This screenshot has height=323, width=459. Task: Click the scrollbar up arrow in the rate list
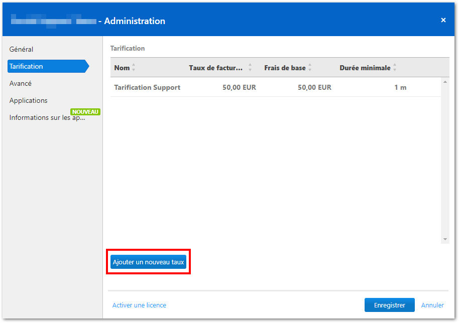click(x=445, y=82)
